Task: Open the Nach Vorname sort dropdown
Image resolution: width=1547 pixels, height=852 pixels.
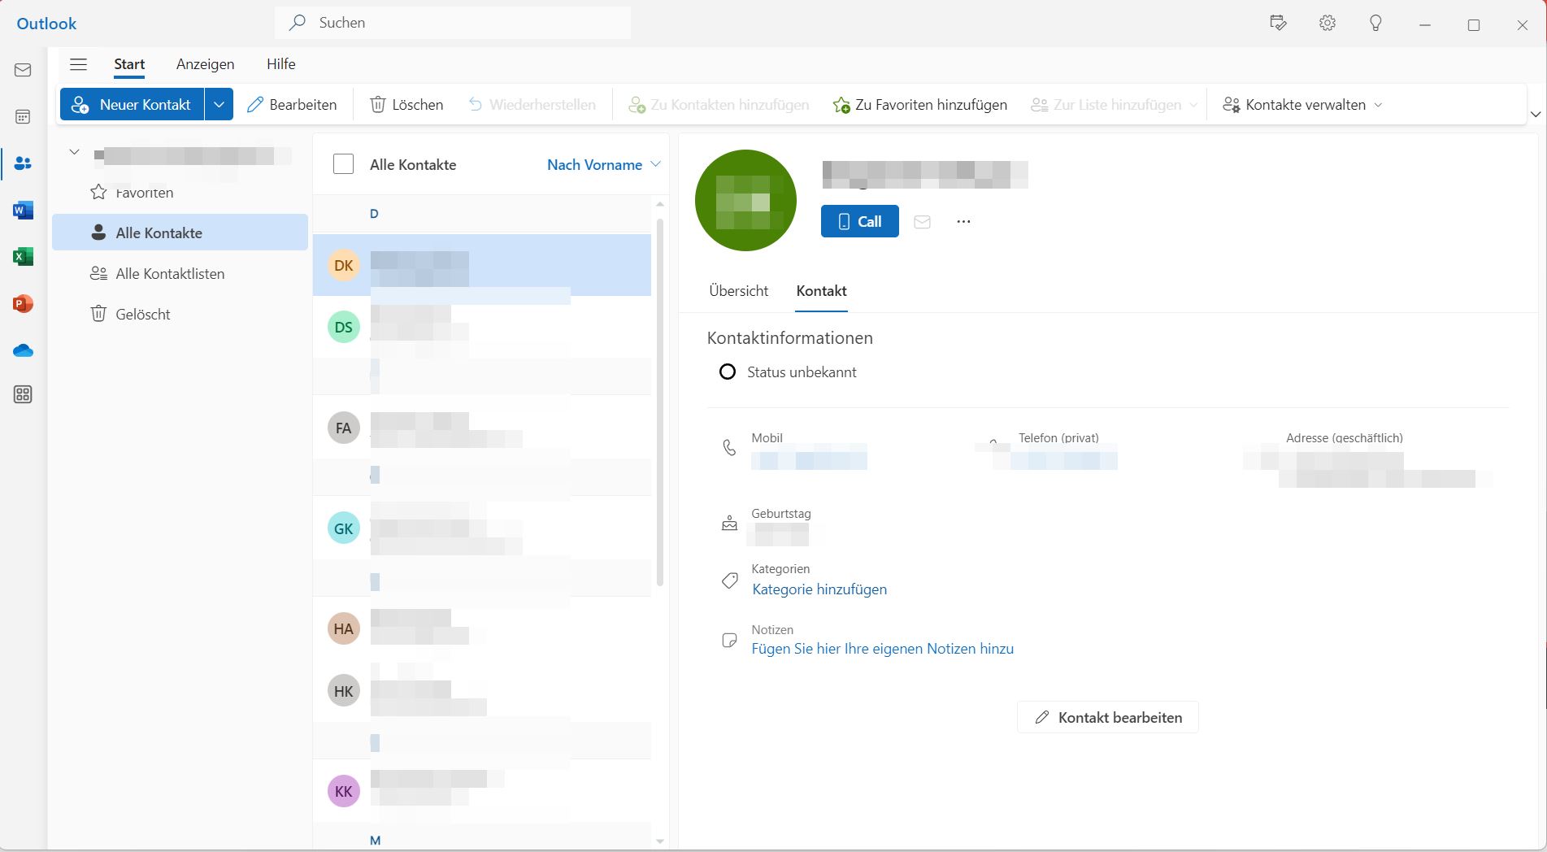Action: (603, 165)
